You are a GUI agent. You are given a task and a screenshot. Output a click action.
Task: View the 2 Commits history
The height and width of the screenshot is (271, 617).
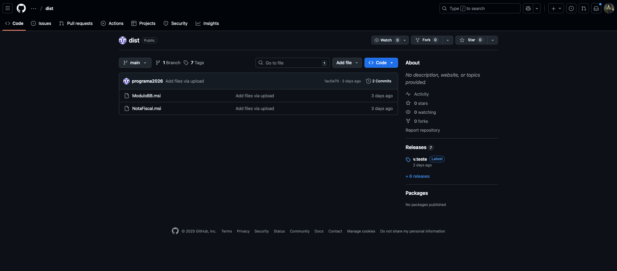point(379,81)
